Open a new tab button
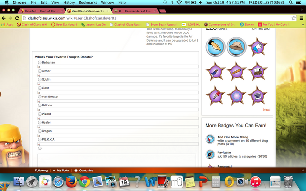Viewport: 306px width, 191px height. coord(163,11)
